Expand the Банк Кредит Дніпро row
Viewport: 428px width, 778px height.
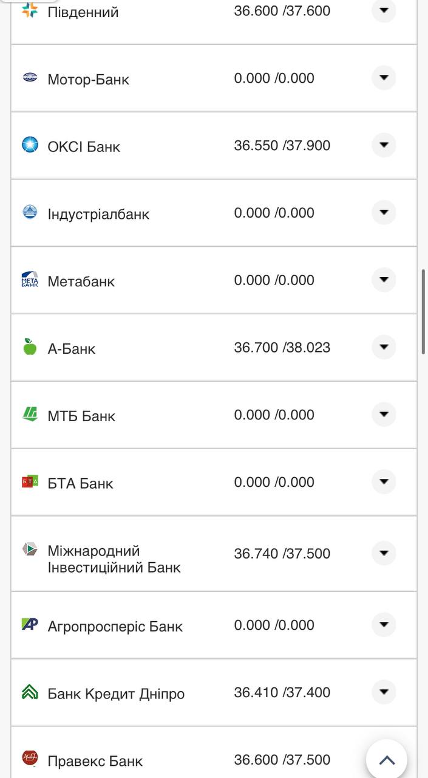point(383,692)
